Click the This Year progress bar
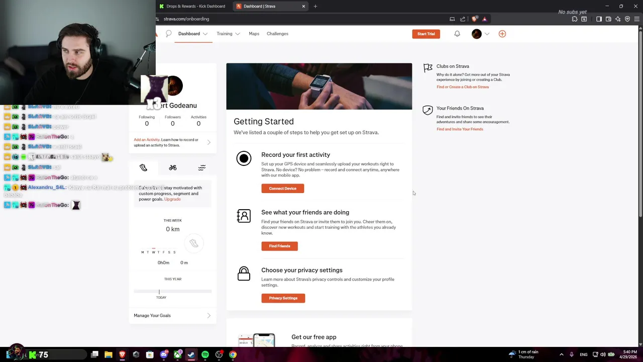The width and height of the screenshot is (643, 362). [173, 291]
